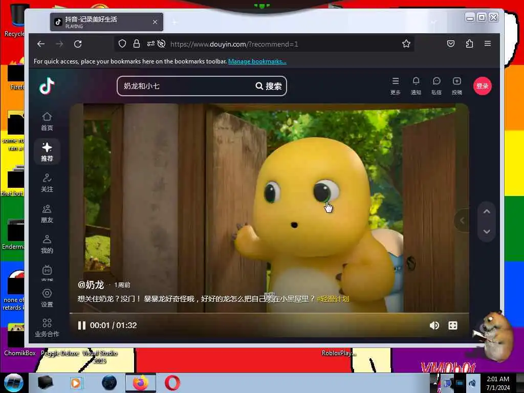Open the 关注 following page

[47, 183]
